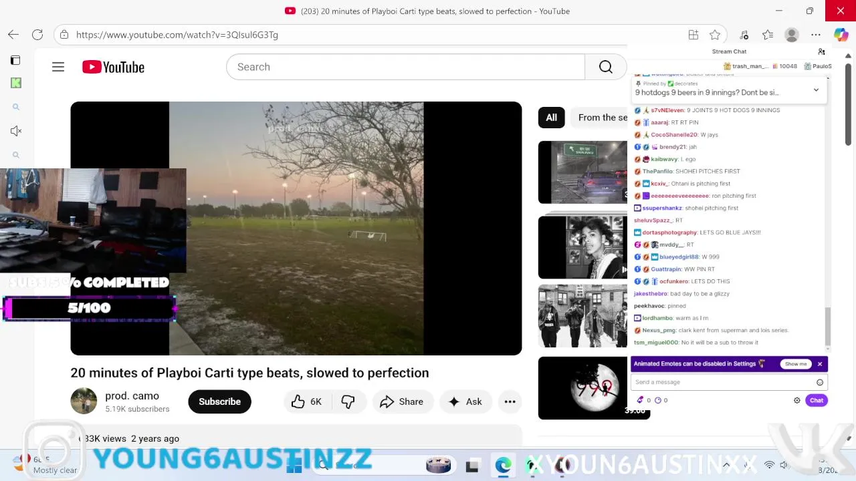Click the video player frame
The width and height of the screenshot is (856, 481).
click(x=296, y=228)
